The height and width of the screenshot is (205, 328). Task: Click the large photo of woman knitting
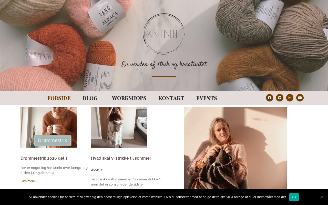[x=235, y=148]
